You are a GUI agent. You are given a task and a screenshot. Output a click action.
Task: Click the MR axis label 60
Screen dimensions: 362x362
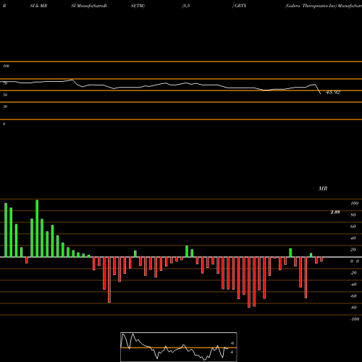click(353, 227)
